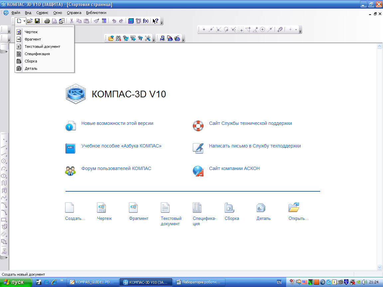Select the Rectangle tool in left panel
The width and height of the screenshot is (383, 287).
[x=4, y=220]
